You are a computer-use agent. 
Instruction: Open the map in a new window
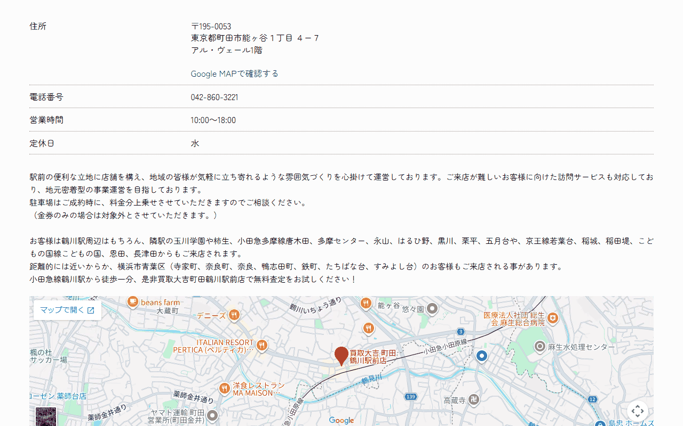(x=67, y=310)
